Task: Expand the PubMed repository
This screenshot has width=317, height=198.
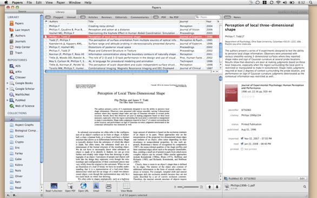Action: [x=8, y=100]
